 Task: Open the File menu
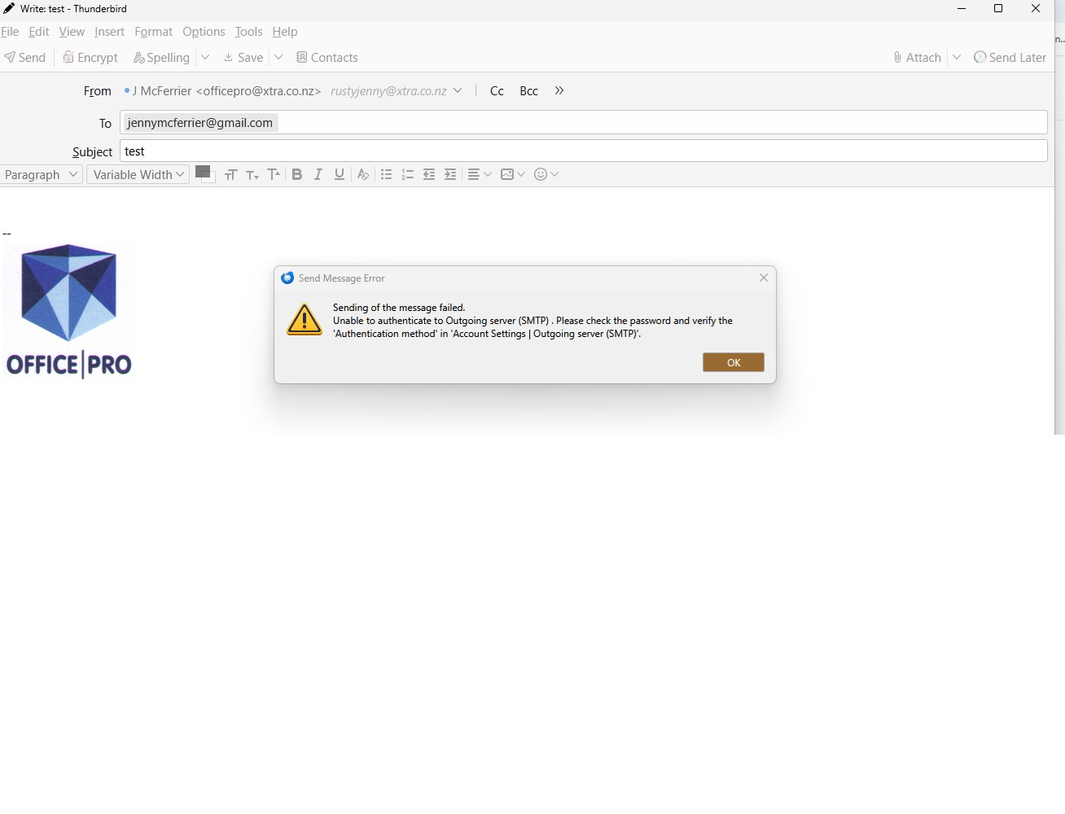tap(10, 32)
